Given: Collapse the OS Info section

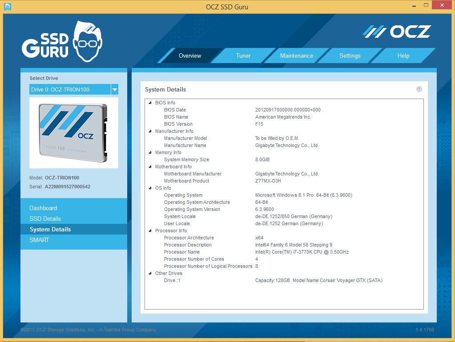Looking at the screenshot, I should click(150, 188).
